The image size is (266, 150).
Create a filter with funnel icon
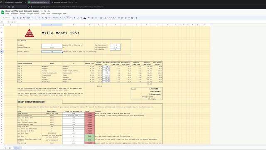pyautogui.click(x=129, y=17)
